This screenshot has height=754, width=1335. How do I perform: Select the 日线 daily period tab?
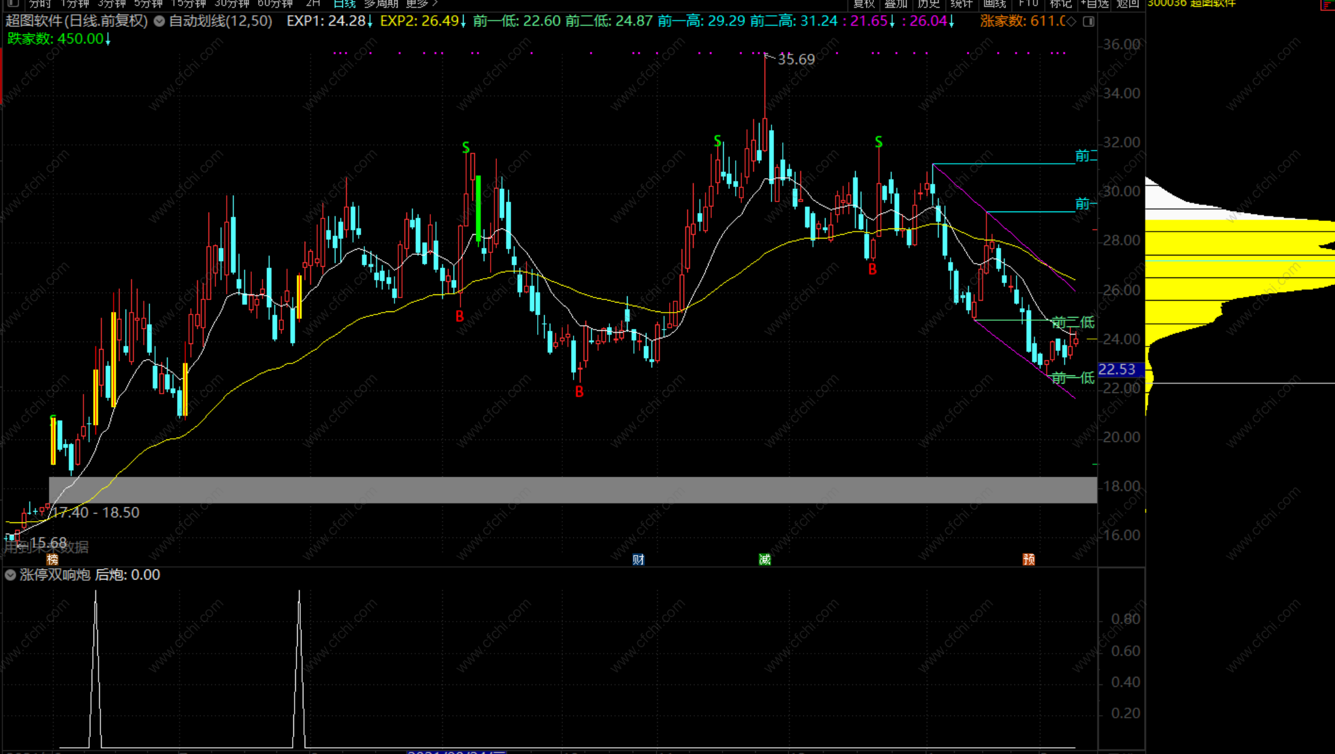pos(344,4)
